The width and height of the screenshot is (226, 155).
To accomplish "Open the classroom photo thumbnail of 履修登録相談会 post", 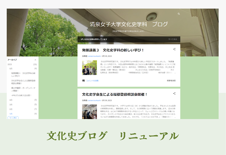I will tap(89, 112).
